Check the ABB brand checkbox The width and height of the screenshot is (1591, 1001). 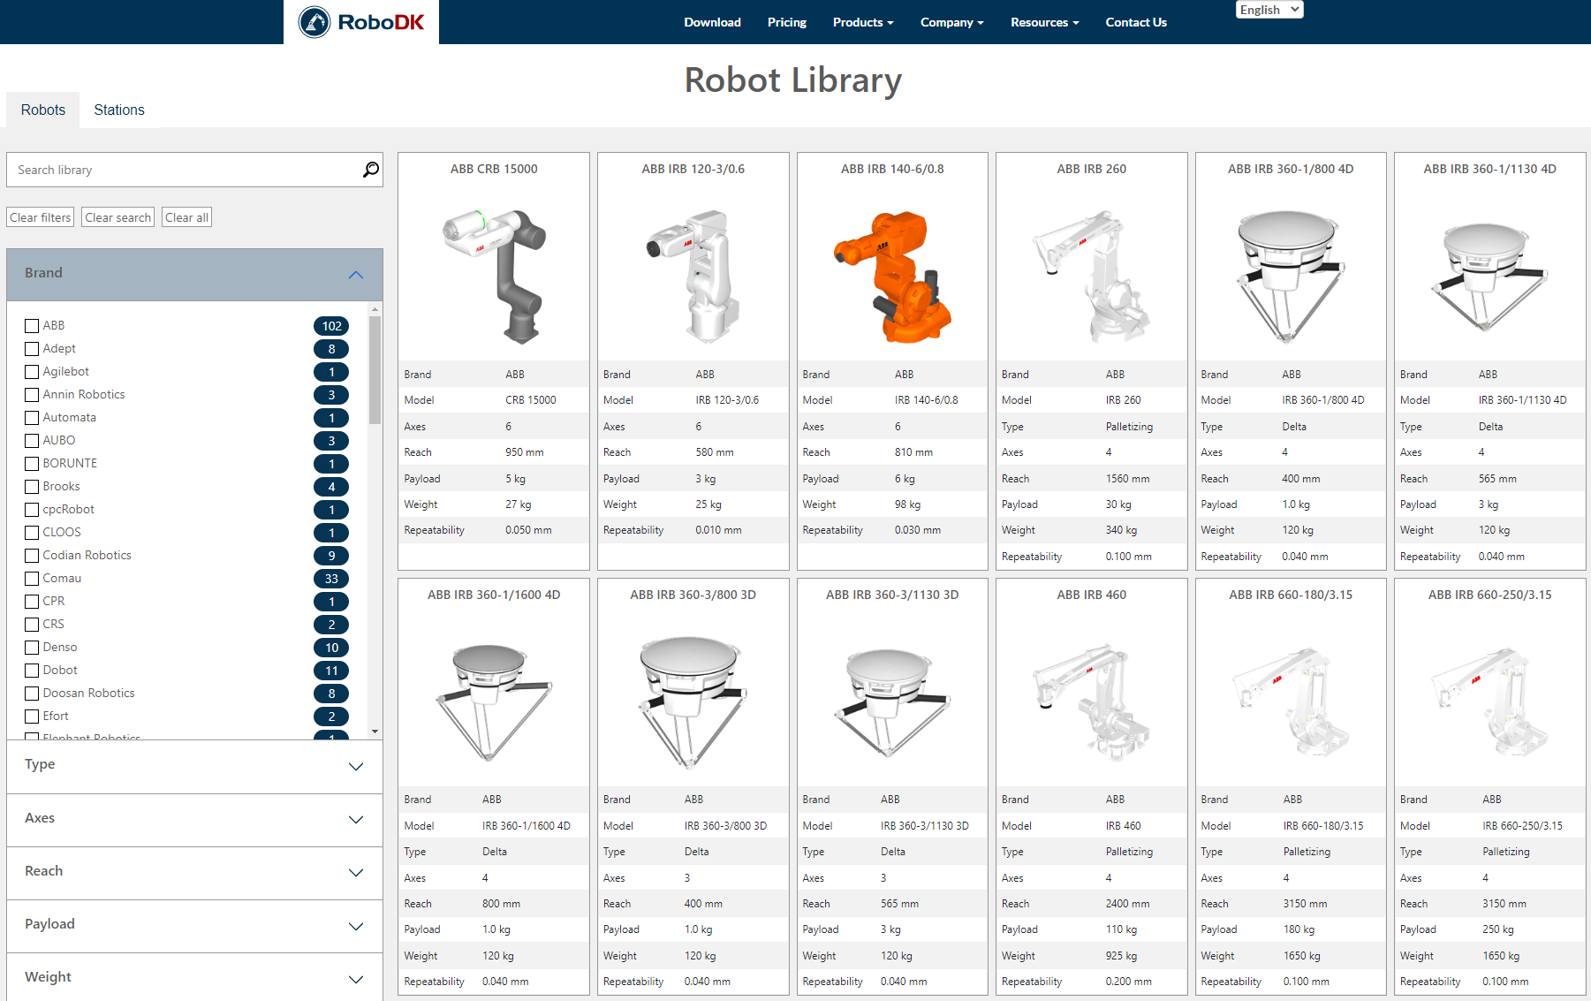32,326
